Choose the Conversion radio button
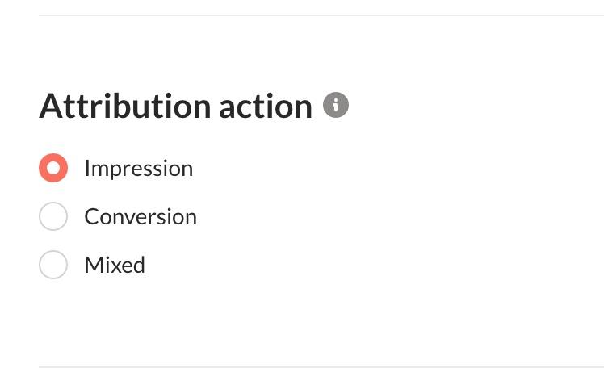This screenshot has width=604, height=389. coord(53,216)
